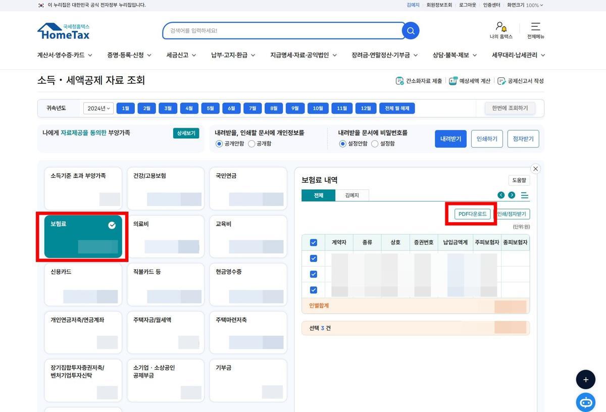Click the search input field

(x=283, y=31)
